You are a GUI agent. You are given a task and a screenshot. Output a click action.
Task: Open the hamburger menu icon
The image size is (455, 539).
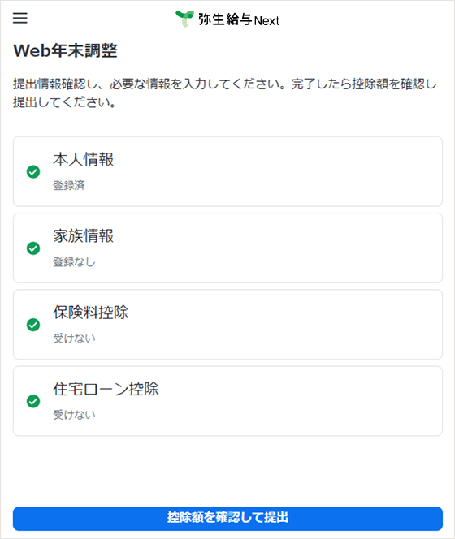tap(20, 18)
